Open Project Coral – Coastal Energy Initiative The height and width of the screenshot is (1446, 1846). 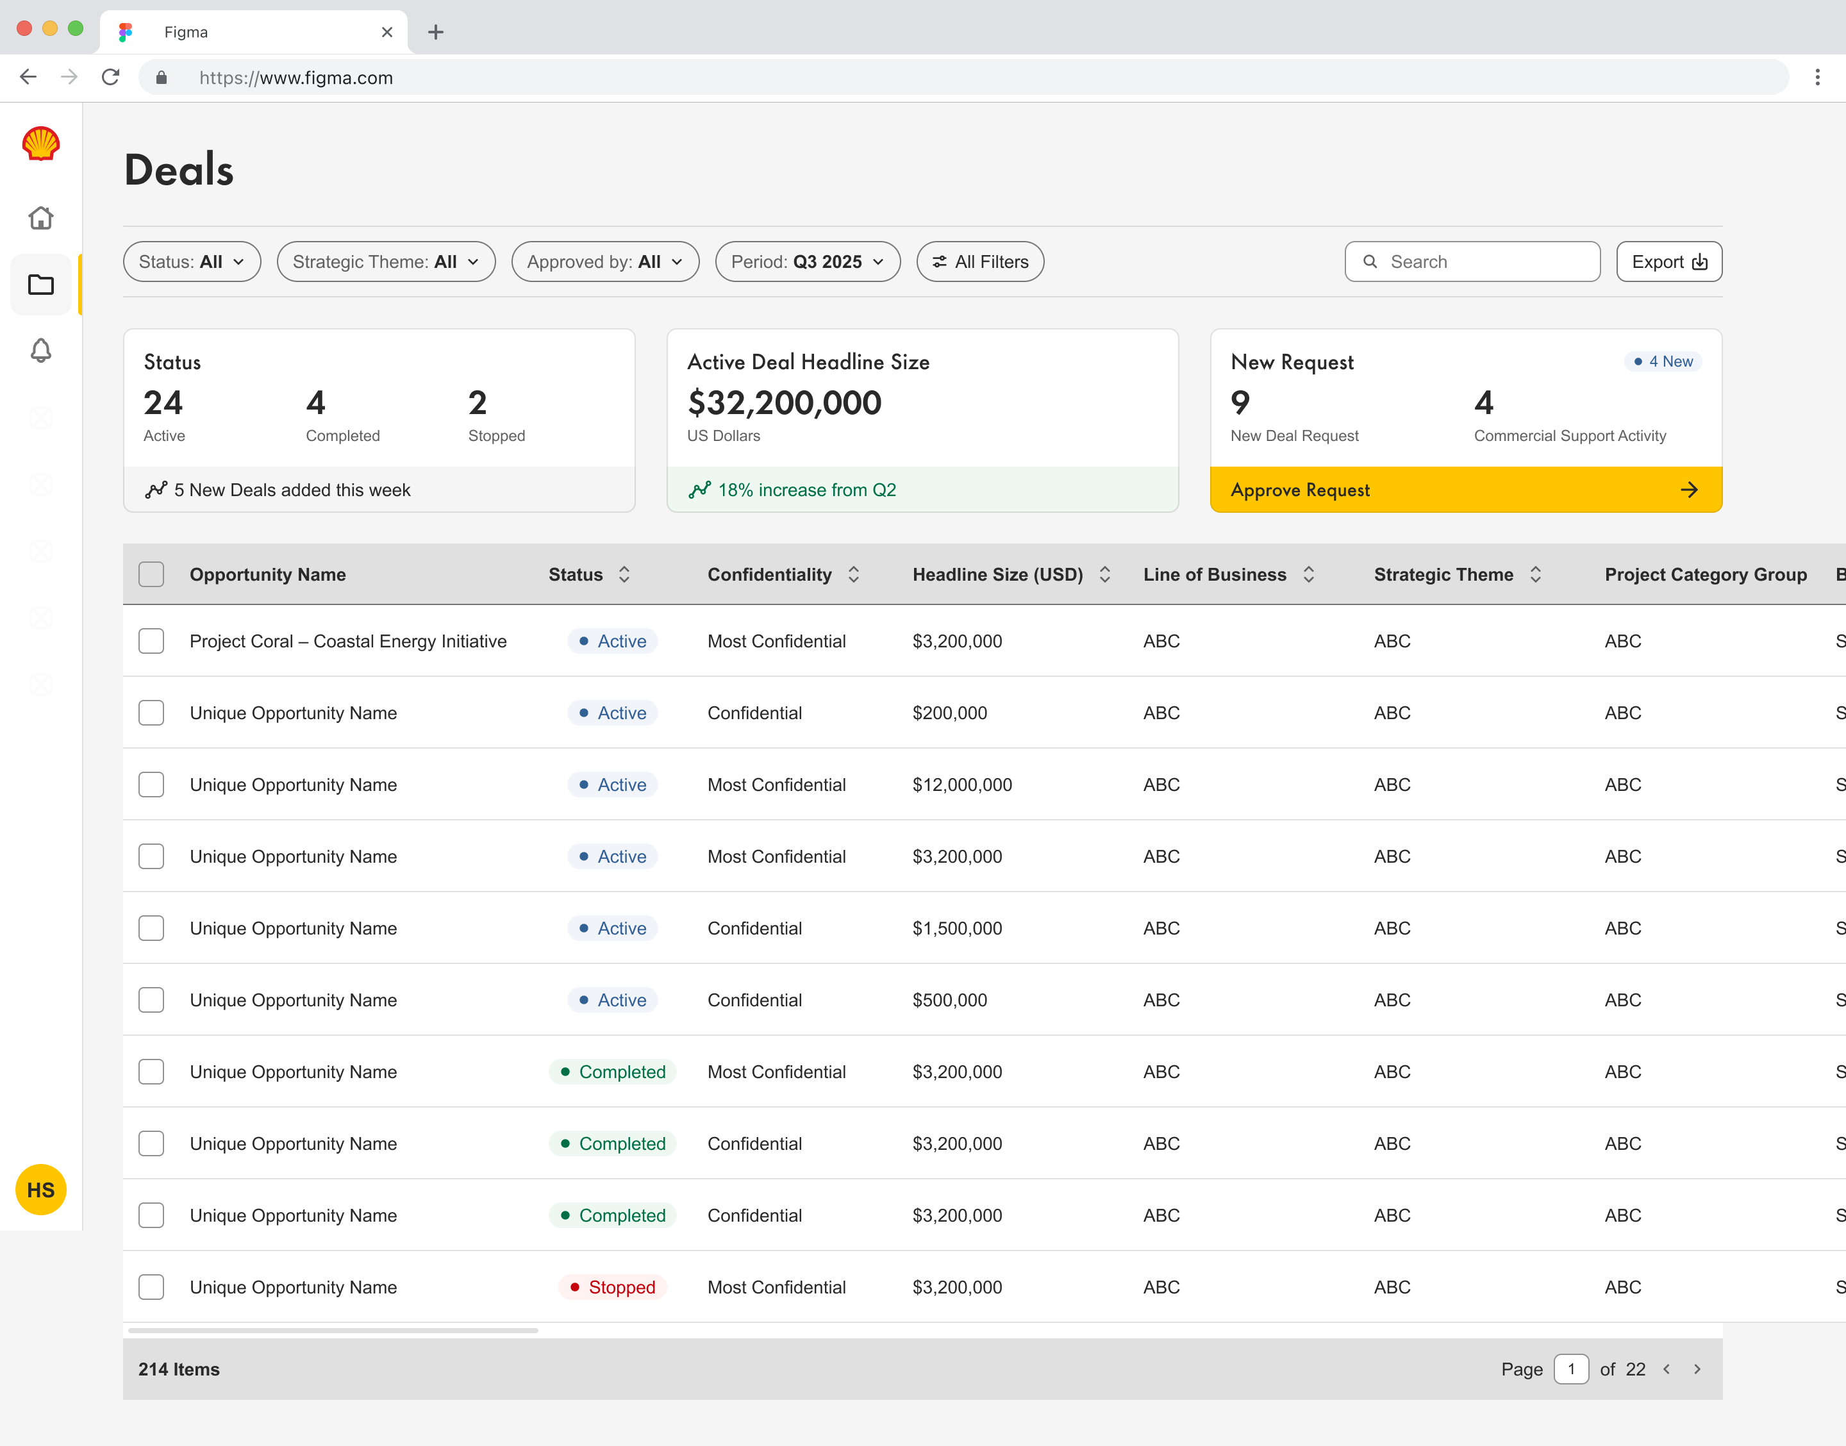348,641
